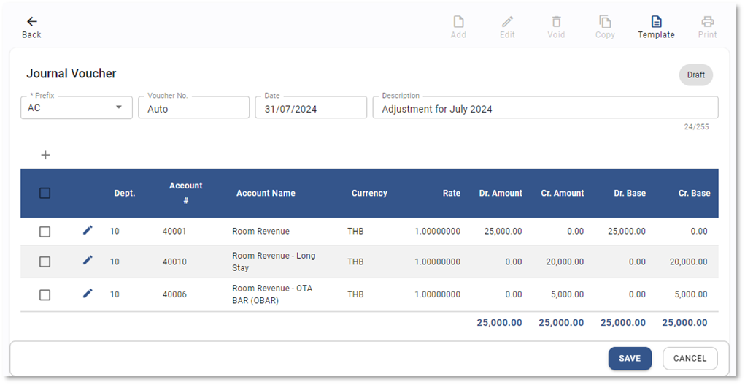Tick the checkbox for account 40006
The width and height of the screenshot is (745, 385).
point(45,295)
